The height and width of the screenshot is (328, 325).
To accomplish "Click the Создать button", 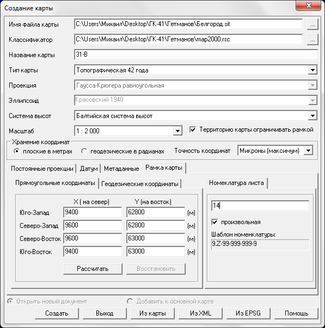I will coord(57,313).
